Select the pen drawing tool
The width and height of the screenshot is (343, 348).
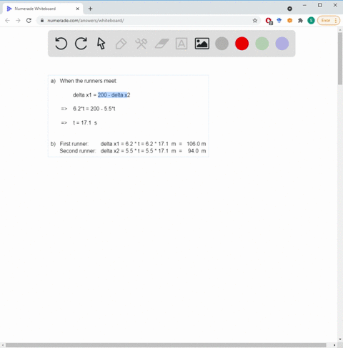(x=121, y=44)
